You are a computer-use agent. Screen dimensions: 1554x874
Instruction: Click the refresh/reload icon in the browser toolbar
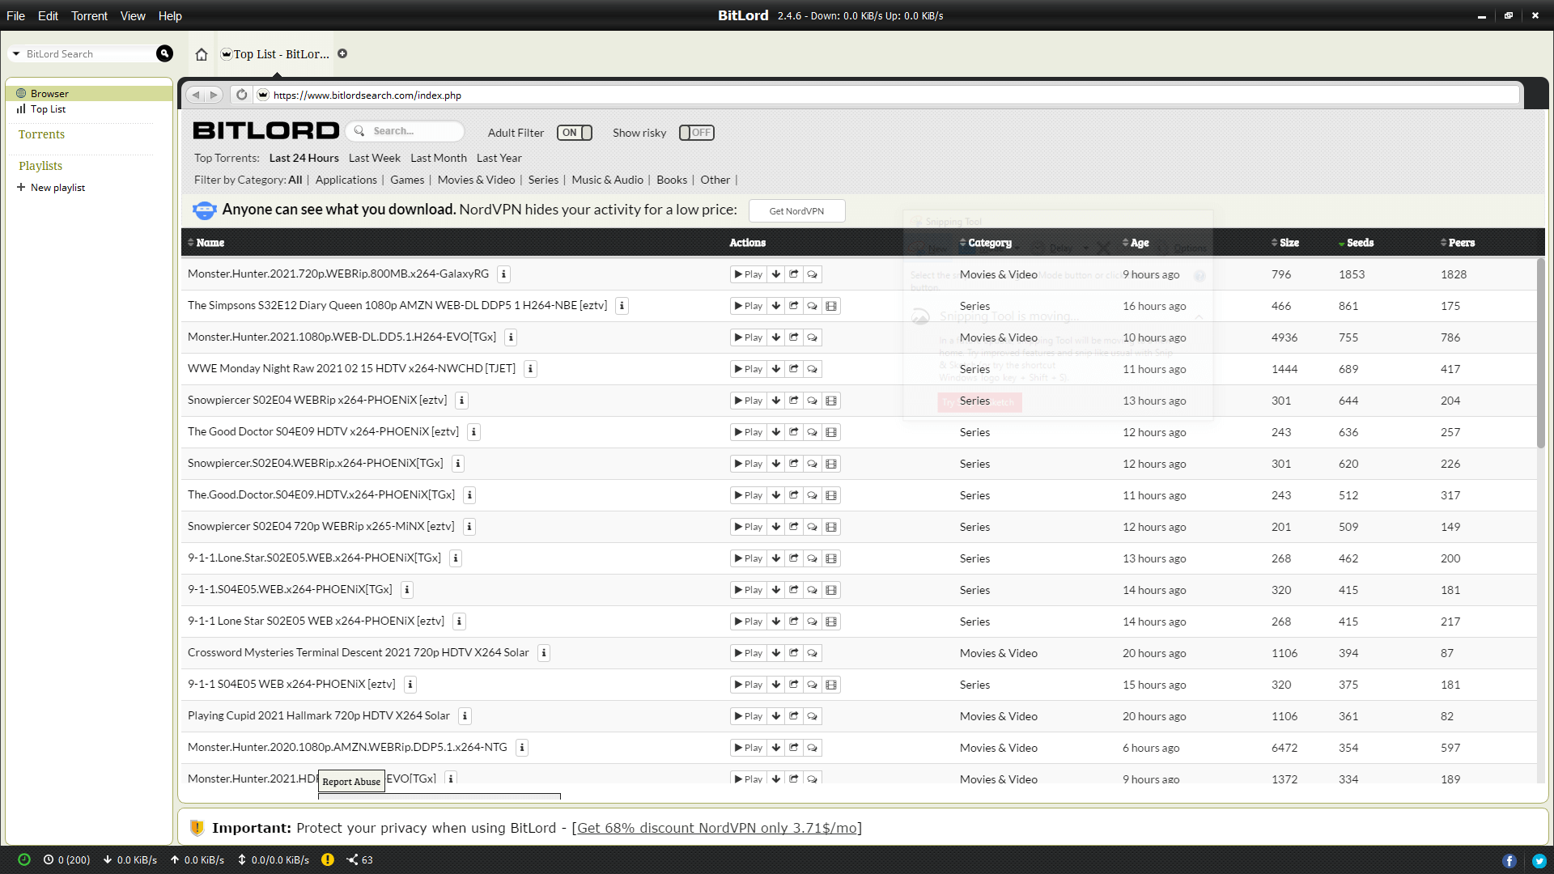[x=240, y=95]
